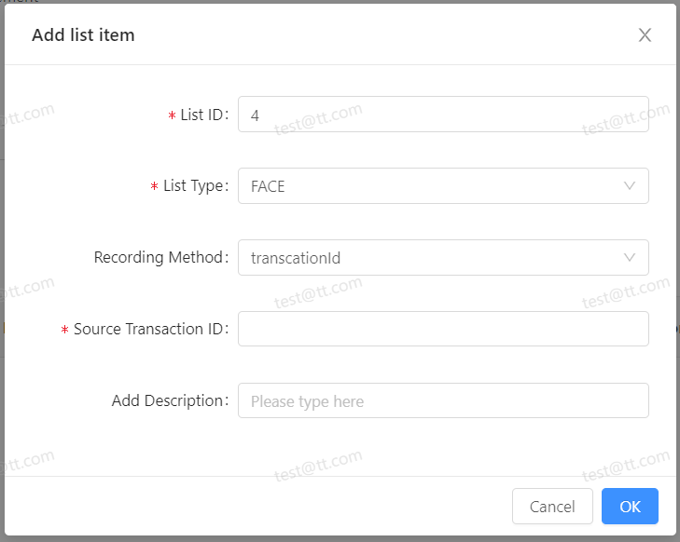Image resolution: width=680 pixels, height=542 pixels.
Task: Open the List Type selector showing FACE
Action: (429, 186)
